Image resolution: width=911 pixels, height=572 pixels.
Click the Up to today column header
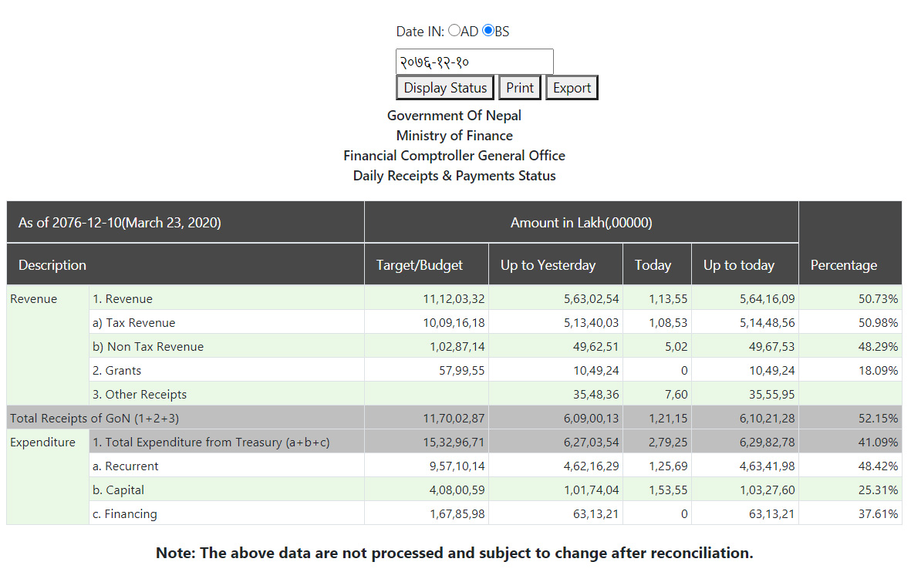[738, 265]
